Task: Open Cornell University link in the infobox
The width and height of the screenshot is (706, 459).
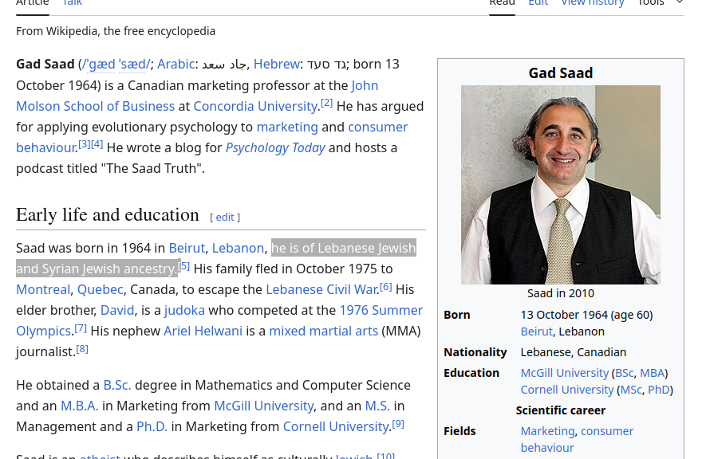Action: tap(567, 390)
